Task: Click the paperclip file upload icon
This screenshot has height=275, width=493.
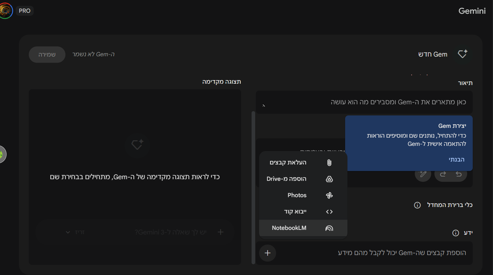Action: pos(329,162)
